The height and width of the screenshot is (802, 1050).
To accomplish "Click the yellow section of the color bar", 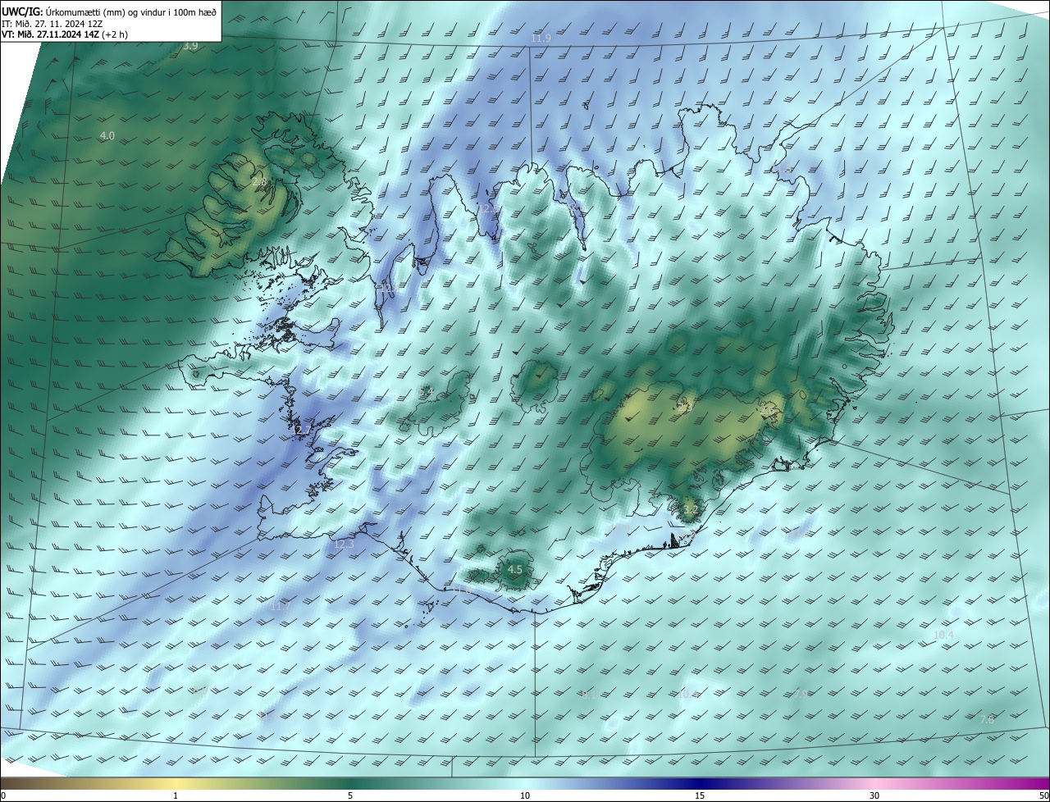I will 176,783.
